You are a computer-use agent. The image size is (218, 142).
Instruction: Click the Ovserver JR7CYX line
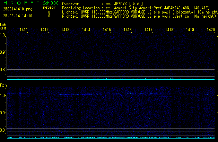(103, 4)
